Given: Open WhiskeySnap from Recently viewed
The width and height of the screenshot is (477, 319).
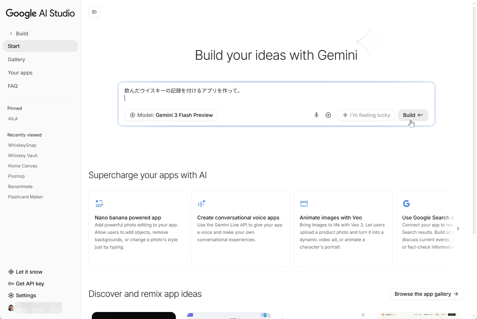Looking at the screenshot, I should click(x=22, y=145).
